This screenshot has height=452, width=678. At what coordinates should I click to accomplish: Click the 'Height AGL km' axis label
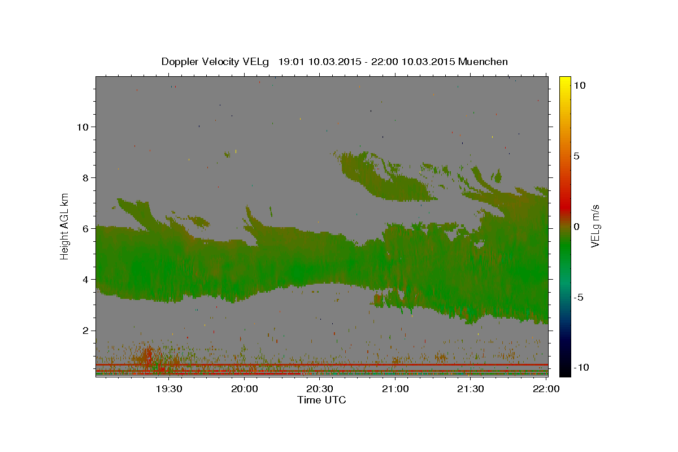[x=65, y=226]
